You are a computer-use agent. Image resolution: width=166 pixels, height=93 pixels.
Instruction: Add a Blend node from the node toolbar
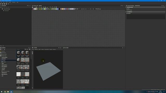[x=33, y=9]
